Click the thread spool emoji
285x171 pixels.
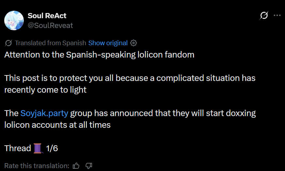click(x=38, y=149)
